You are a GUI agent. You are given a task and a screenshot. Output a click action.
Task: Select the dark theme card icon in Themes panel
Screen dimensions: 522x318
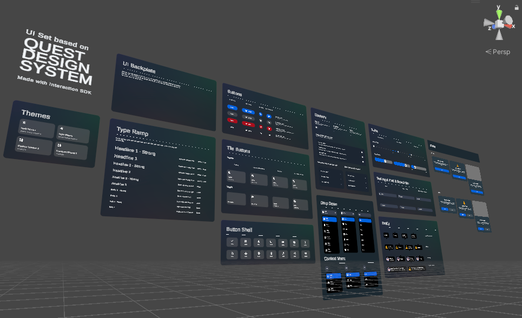(24, 122)
